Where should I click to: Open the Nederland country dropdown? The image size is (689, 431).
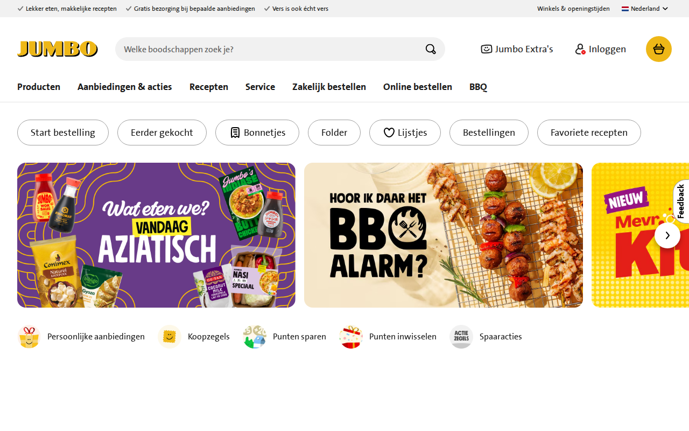[645, 9]
